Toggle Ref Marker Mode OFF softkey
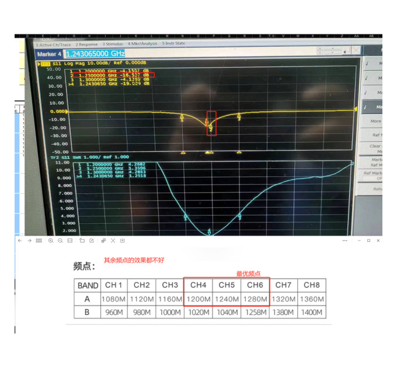Image resolution: width=397 pixels, height=368 pixels. [x=370, y=175]
